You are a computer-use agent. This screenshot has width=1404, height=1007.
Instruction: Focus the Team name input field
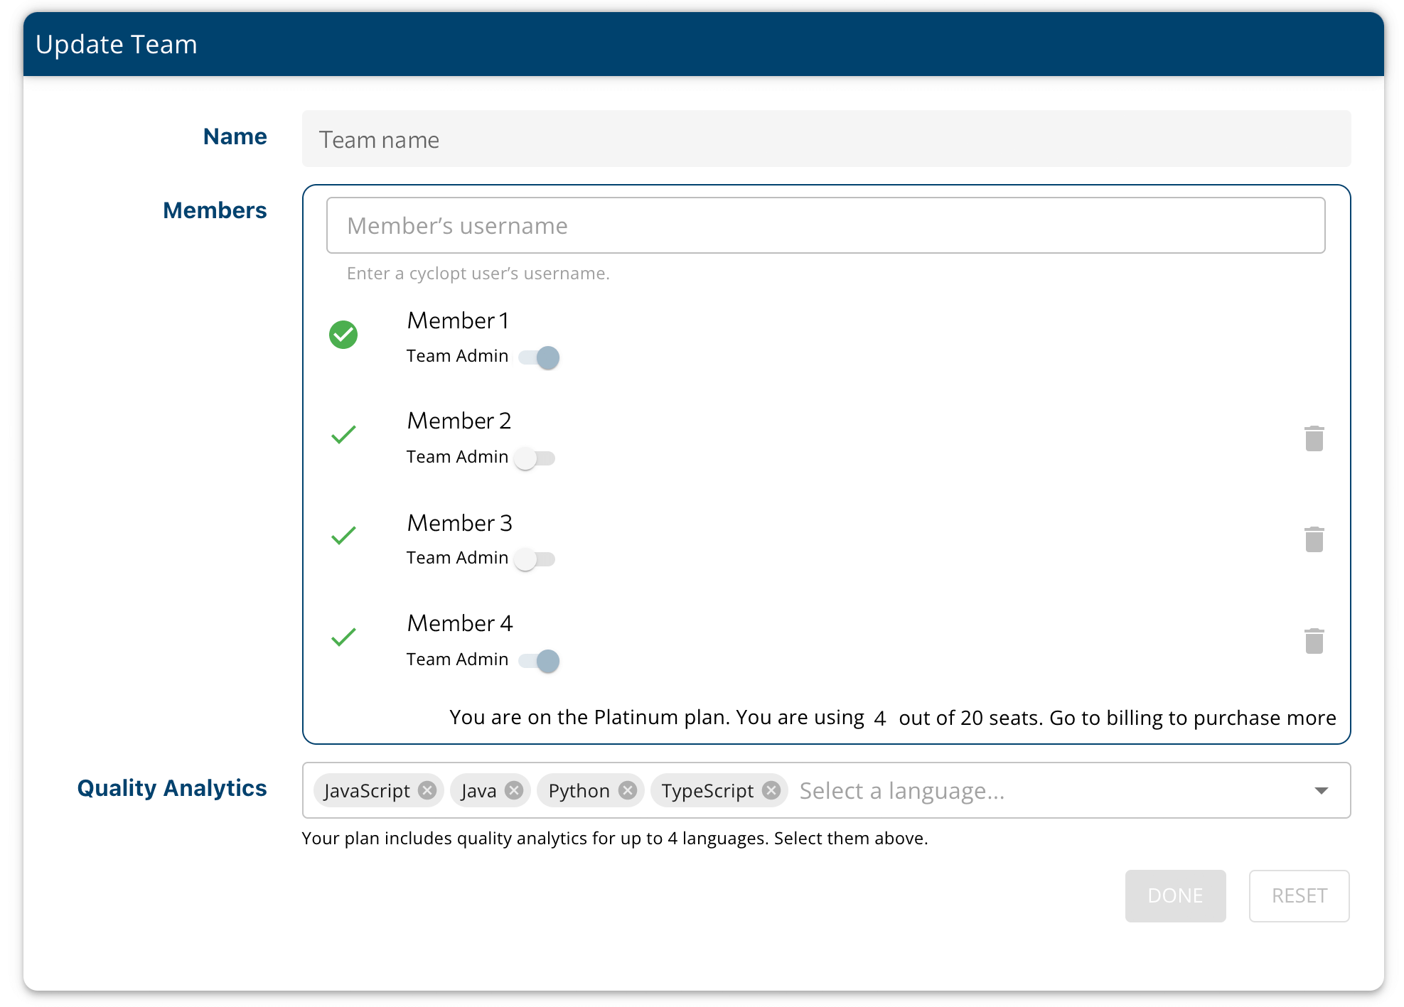coord(826,139)
